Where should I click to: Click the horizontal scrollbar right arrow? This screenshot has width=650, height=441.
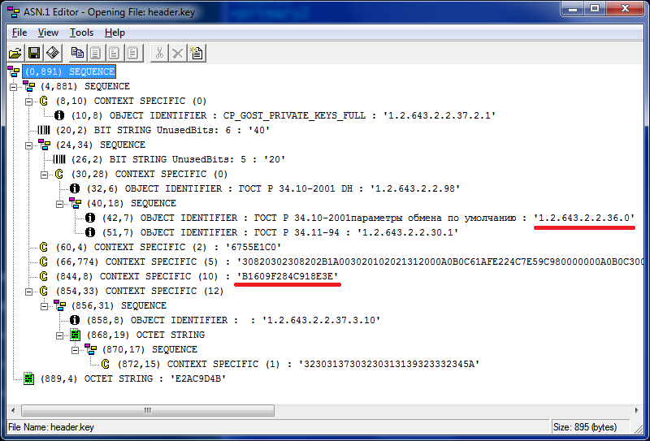[637, 410]
